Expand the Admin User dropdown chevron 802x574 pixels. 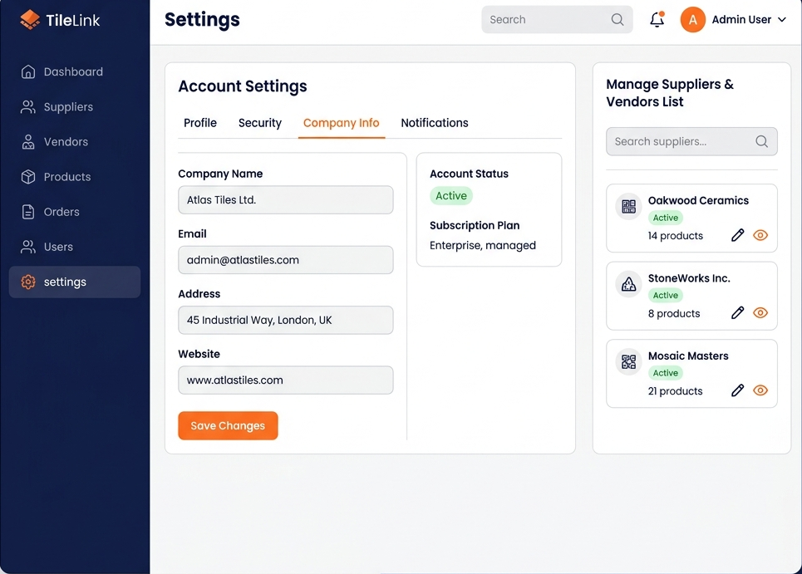point(782,19)
